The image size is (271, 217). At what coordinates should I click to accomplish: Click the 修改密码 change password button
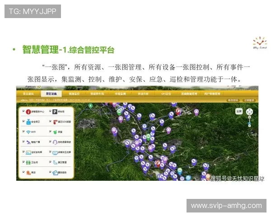tap(233, 100)
